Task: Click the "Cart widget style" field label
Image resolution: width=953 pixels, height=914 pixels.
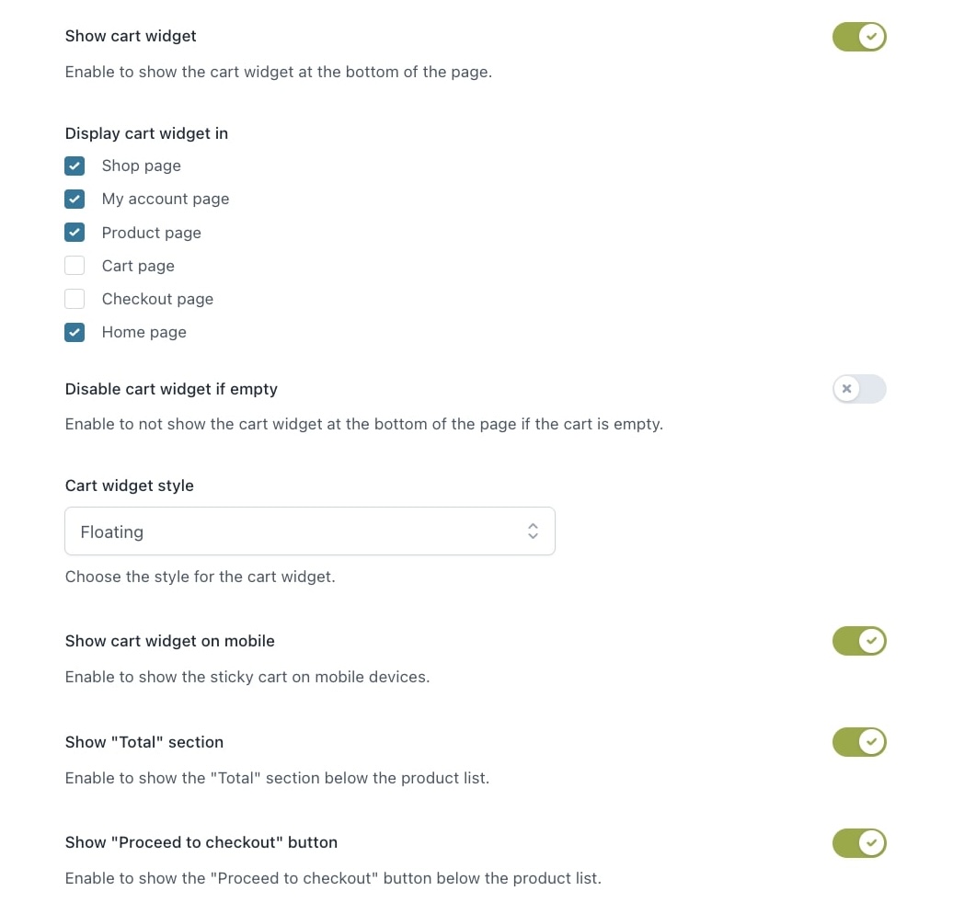Action: coord(130,486)
